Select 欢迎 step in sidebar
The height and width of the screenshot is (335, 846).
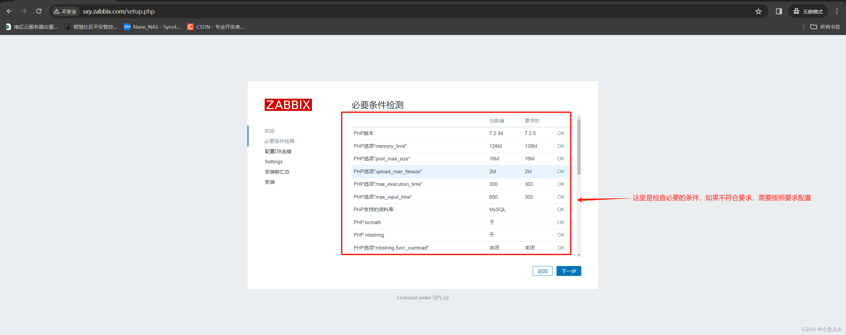(x=270, y=131)
